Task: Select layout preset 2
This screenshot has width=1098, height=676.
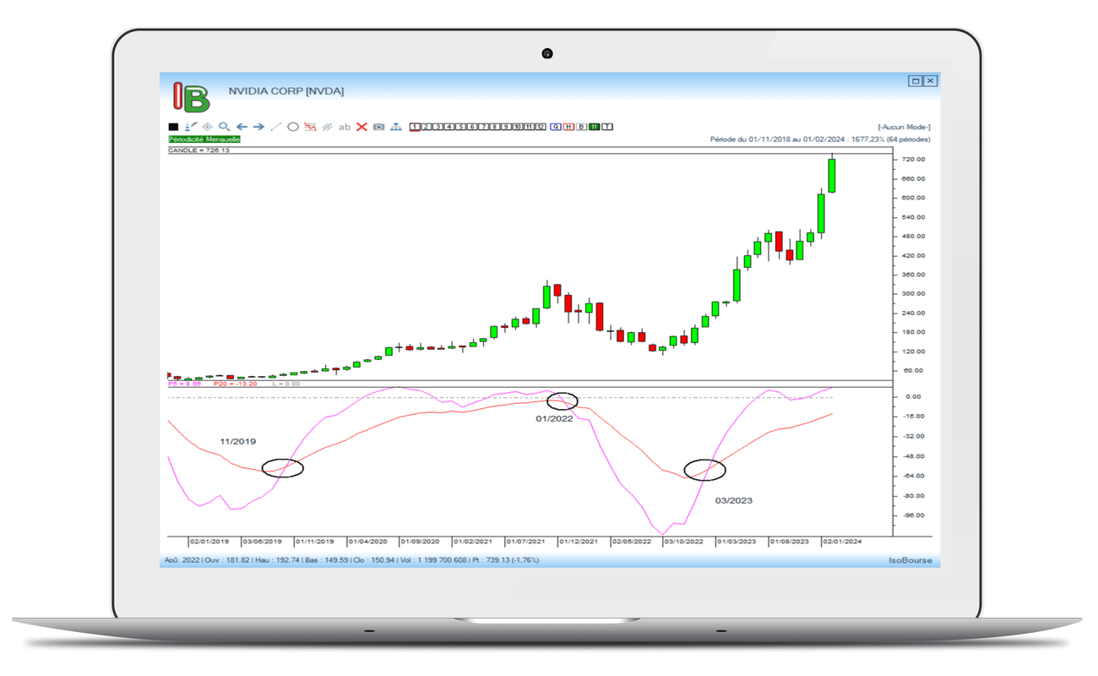Action: 427,127
